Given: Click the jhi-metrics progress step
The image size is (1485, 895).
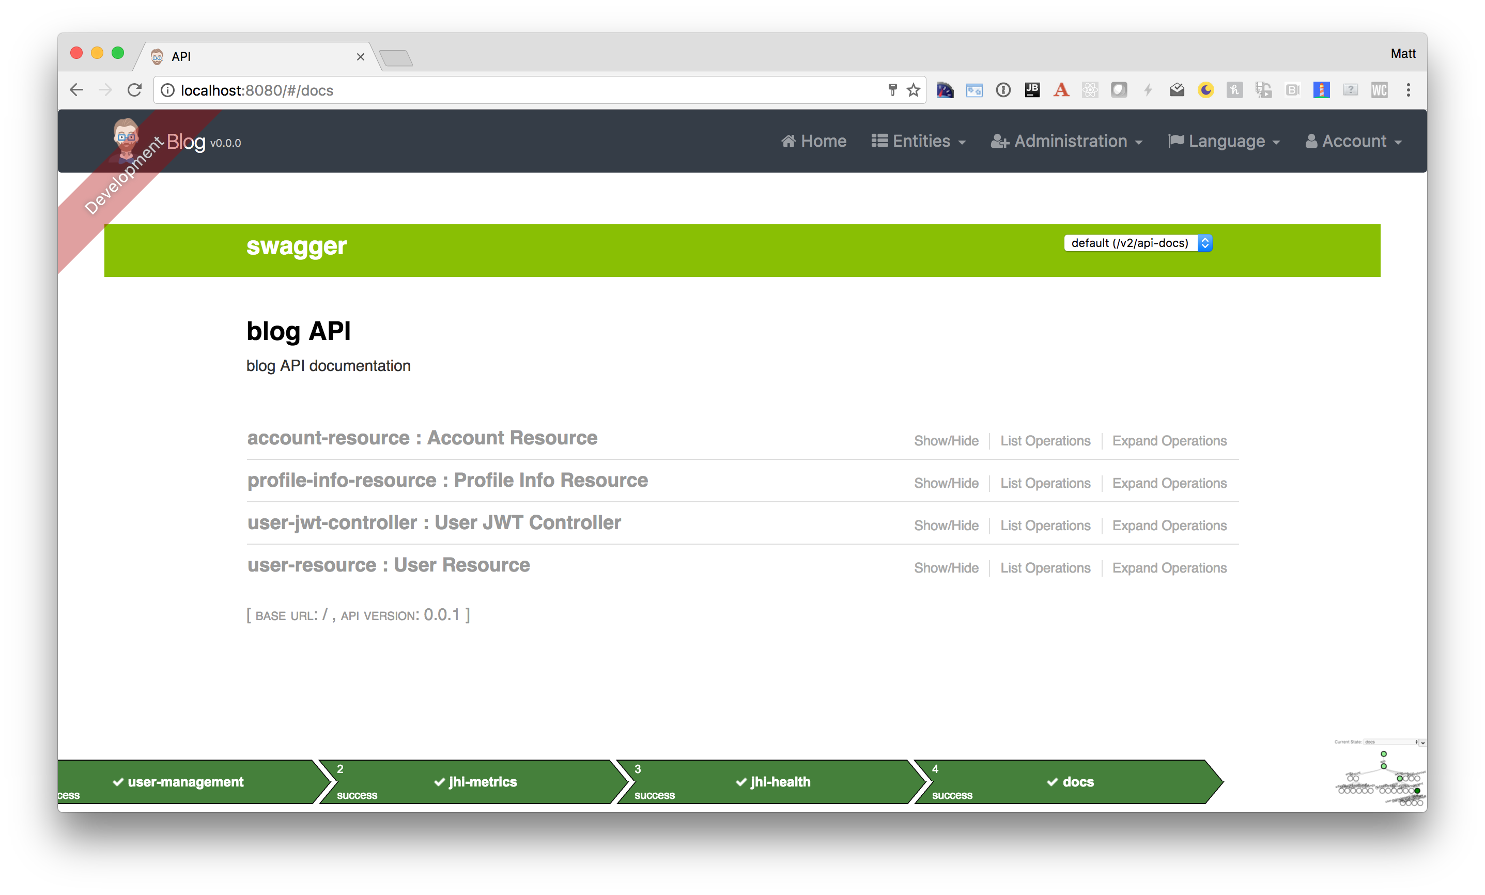Looking at the screenshot, I should [475, 782].
